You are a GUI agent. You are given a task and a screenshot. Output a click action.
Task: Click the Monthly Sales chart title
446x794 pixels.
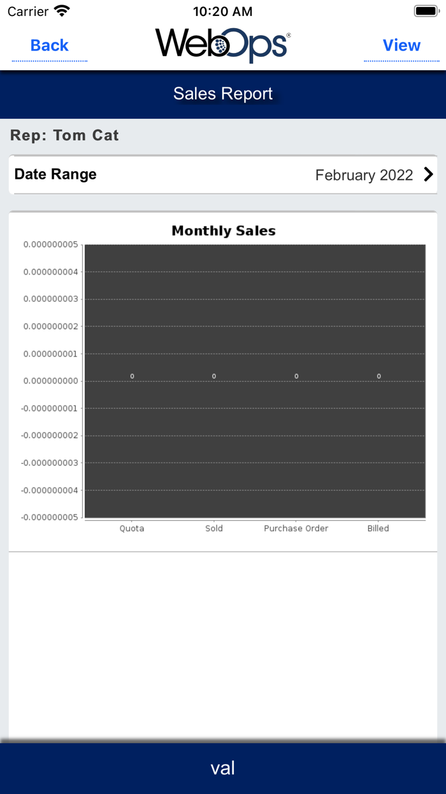tap(223, 231)
